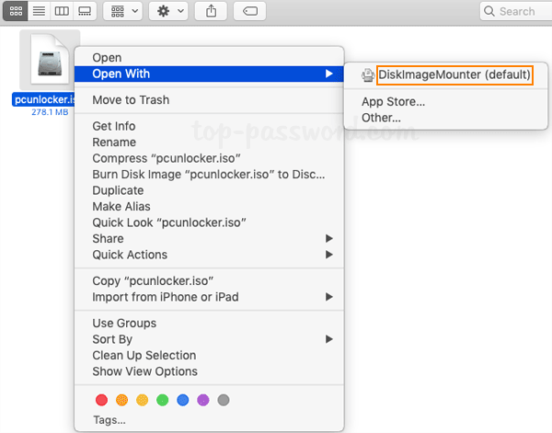Screen dimensions: 552x433
Task: Click the Edit Tags toolbar icon
Action: click(x=250, y=11)
